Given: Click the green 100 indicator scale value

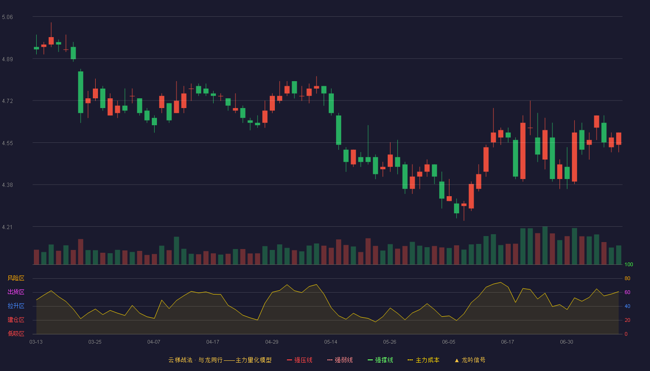Looking at the screenshot, I should [629, 265].
